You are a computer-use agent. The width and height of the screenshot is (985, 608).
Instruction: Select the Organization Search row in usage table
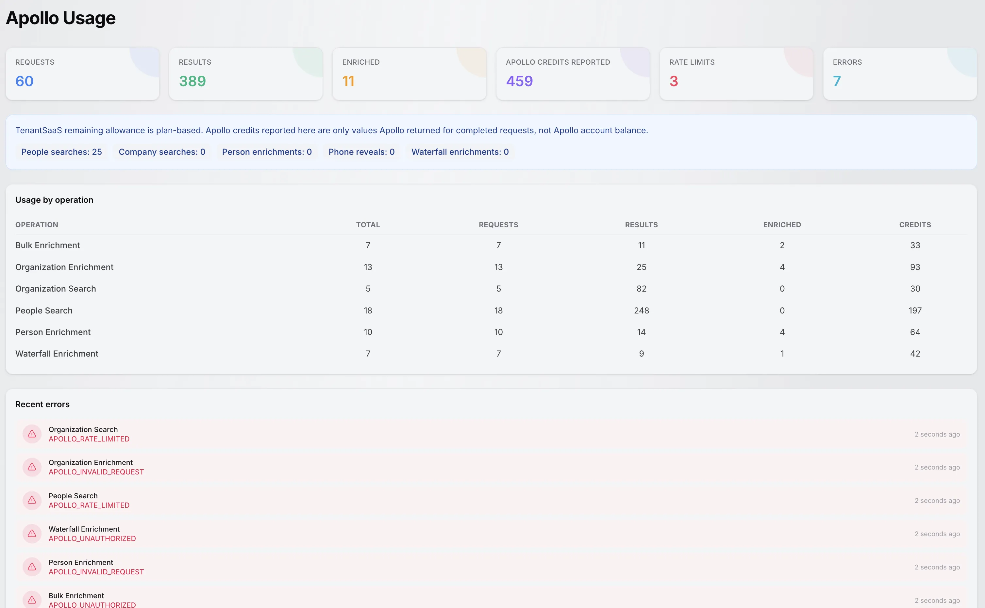[x=491, y=289]
